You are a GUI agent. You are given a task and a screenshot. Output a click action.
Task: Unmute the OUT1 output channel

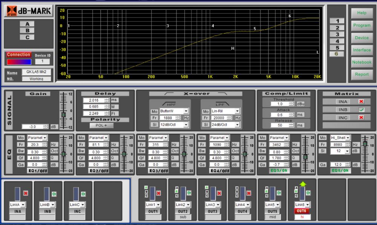point(158,193)
